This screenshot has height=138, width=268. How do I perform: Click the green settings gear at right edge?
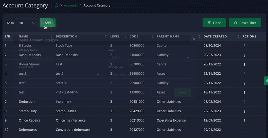pyautogui.click(x=266, y=81)
